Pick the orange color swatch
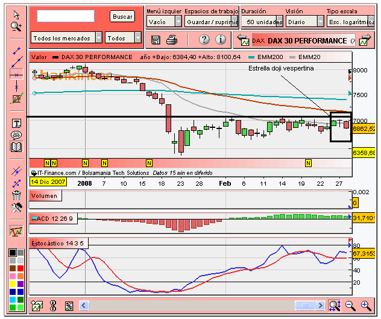 [x=20, y=276]
